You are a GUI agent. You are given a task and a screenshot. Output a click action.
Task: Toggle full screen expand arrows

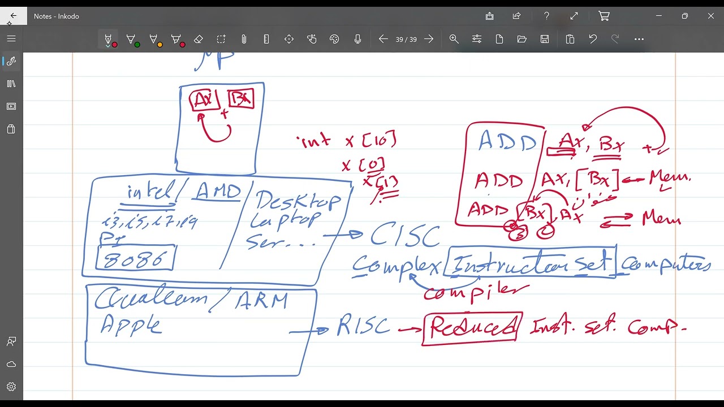point(574,16)
